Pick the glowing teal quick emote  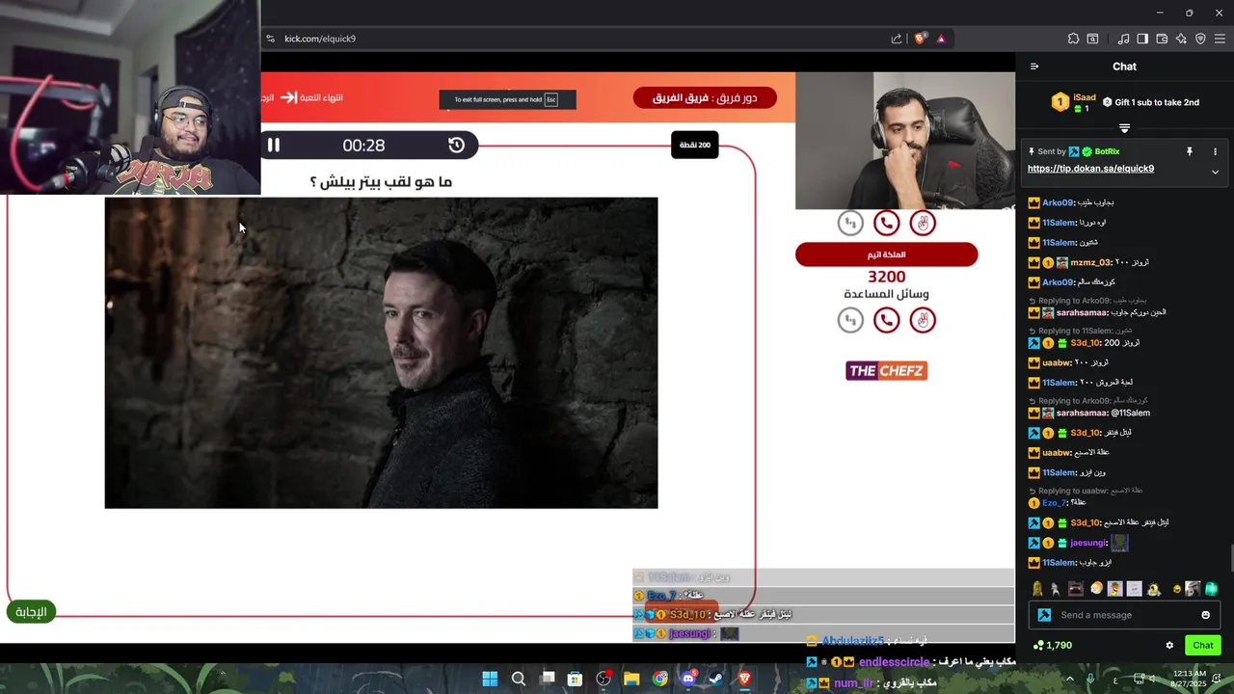pos(1211,589)
